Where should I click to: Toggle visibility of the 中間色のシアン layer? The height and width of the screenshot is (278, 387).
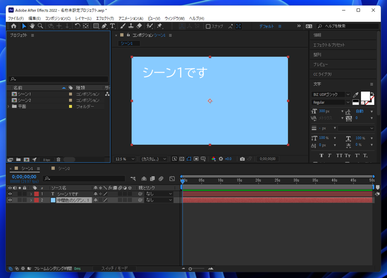coord(10,200)
